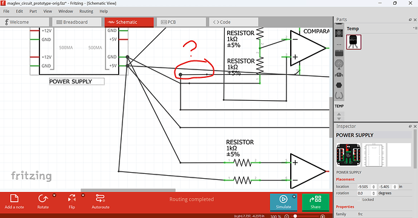Start the Simulate button

283,202
